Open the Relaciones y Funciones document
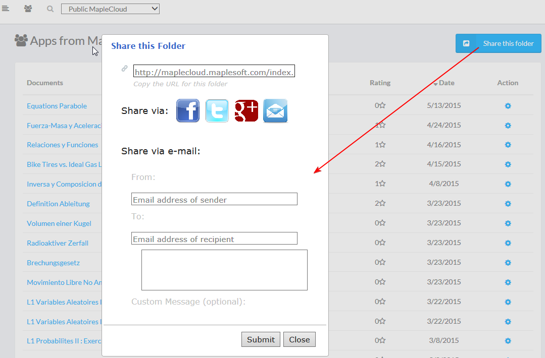Image resolution: width=545 pixels, height=358 pixels. pos(63,145)
